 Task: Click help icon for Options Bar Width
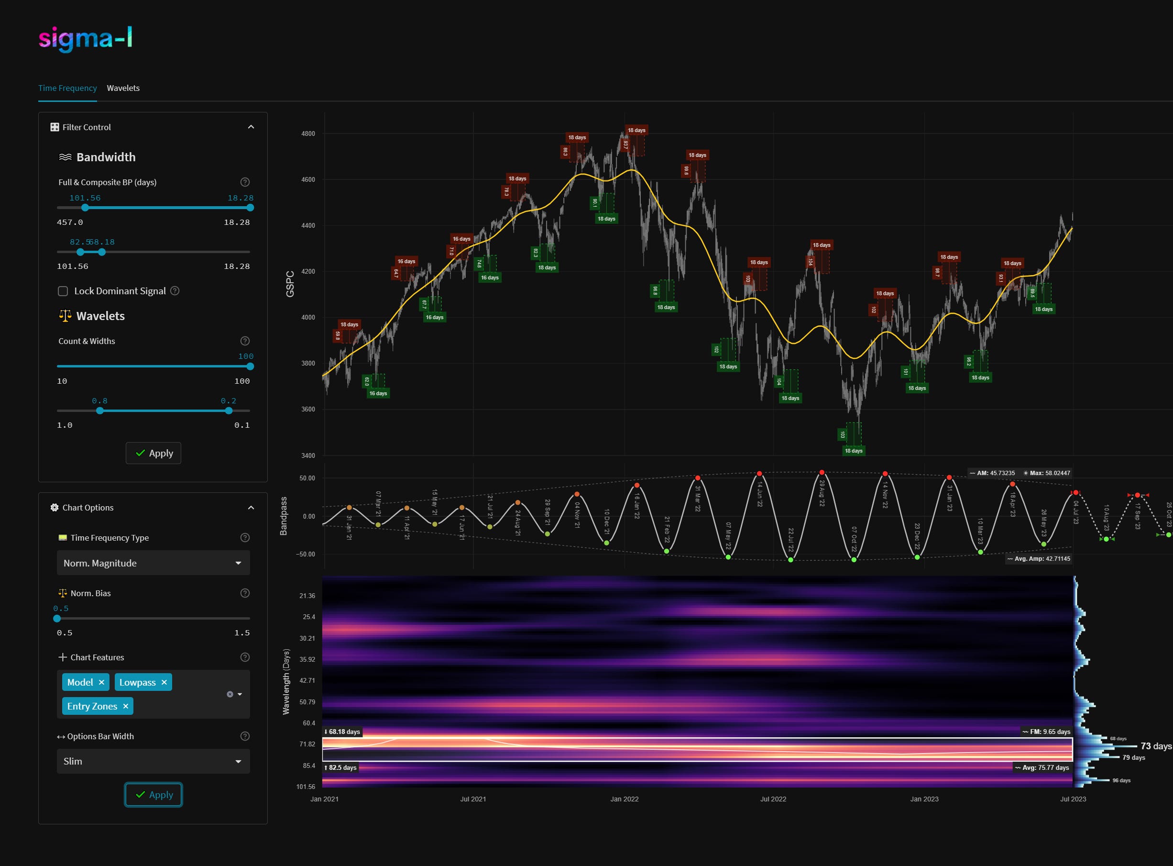click(245, 736)
